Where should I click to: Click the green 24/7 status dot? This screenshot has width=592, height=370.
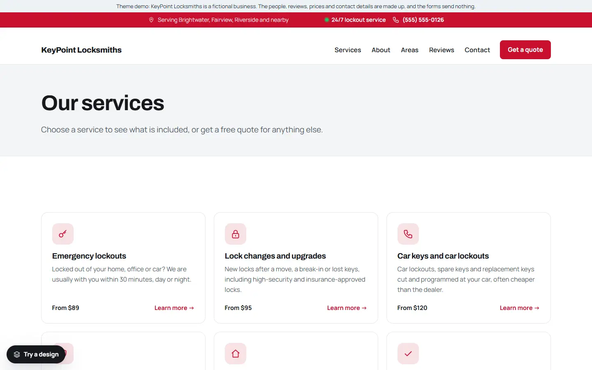327,20
